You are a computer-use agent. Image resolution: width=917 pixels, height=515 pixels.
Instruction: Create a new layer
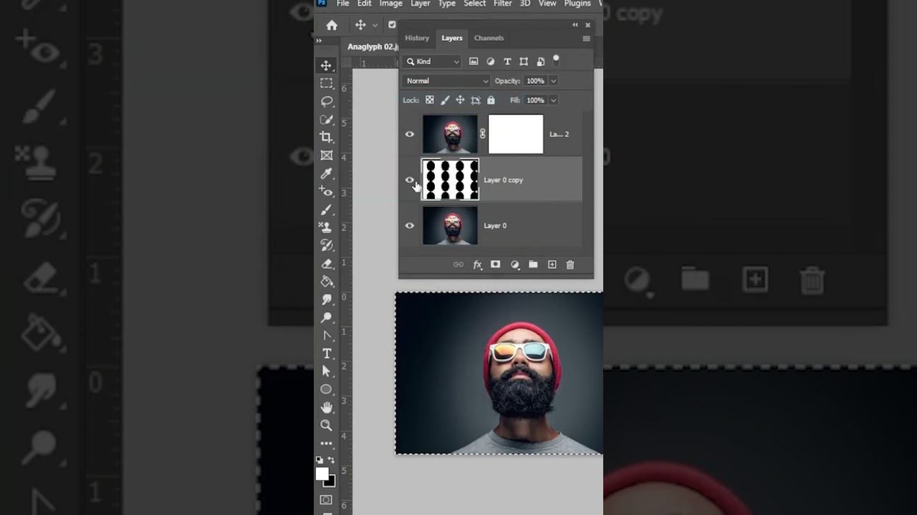[x=552, y=265]
